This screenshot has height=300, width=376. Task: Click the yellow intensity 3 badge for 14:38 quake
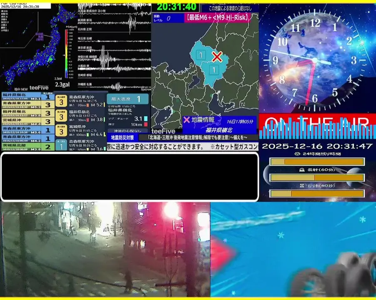tap(61, 101)
